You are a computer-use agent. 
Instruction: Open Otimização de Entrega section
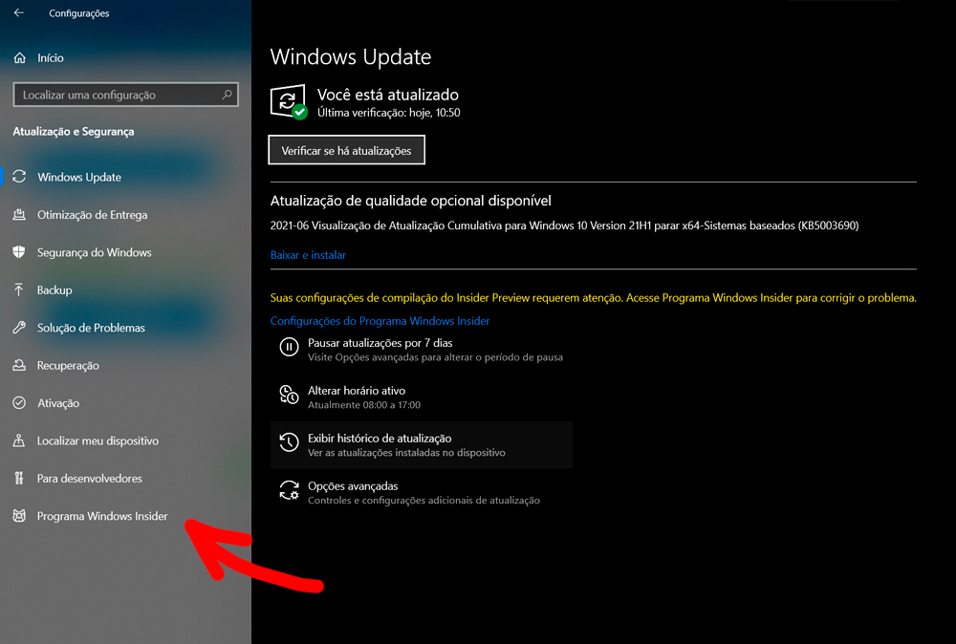[92, 214]
